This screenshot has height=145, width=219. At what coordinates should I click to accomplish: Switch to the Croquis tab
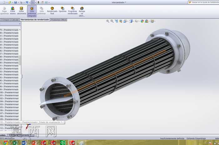pyautogui.click(x=6, y=20)
